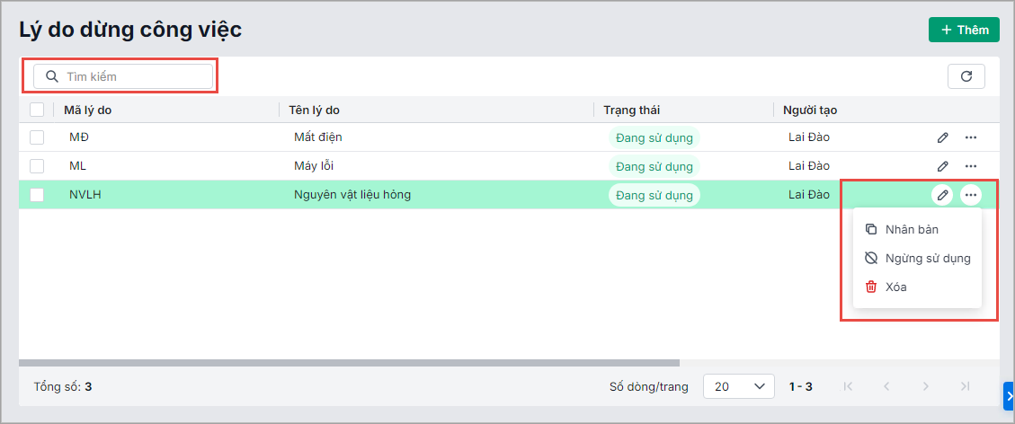Image resolution: width=1015 pixels, height=424 pixels.
Task: Click the edit pencil for Mất điện row
Action: pos(942,137)
